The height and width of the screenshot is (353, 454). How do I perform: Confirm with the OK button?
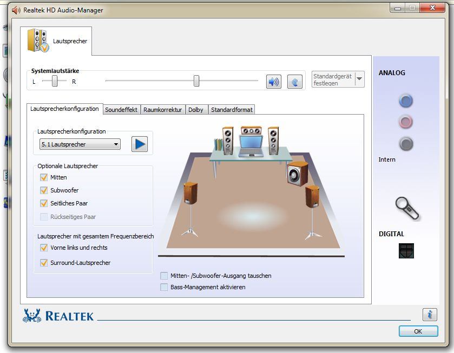[x=418, y=331]
